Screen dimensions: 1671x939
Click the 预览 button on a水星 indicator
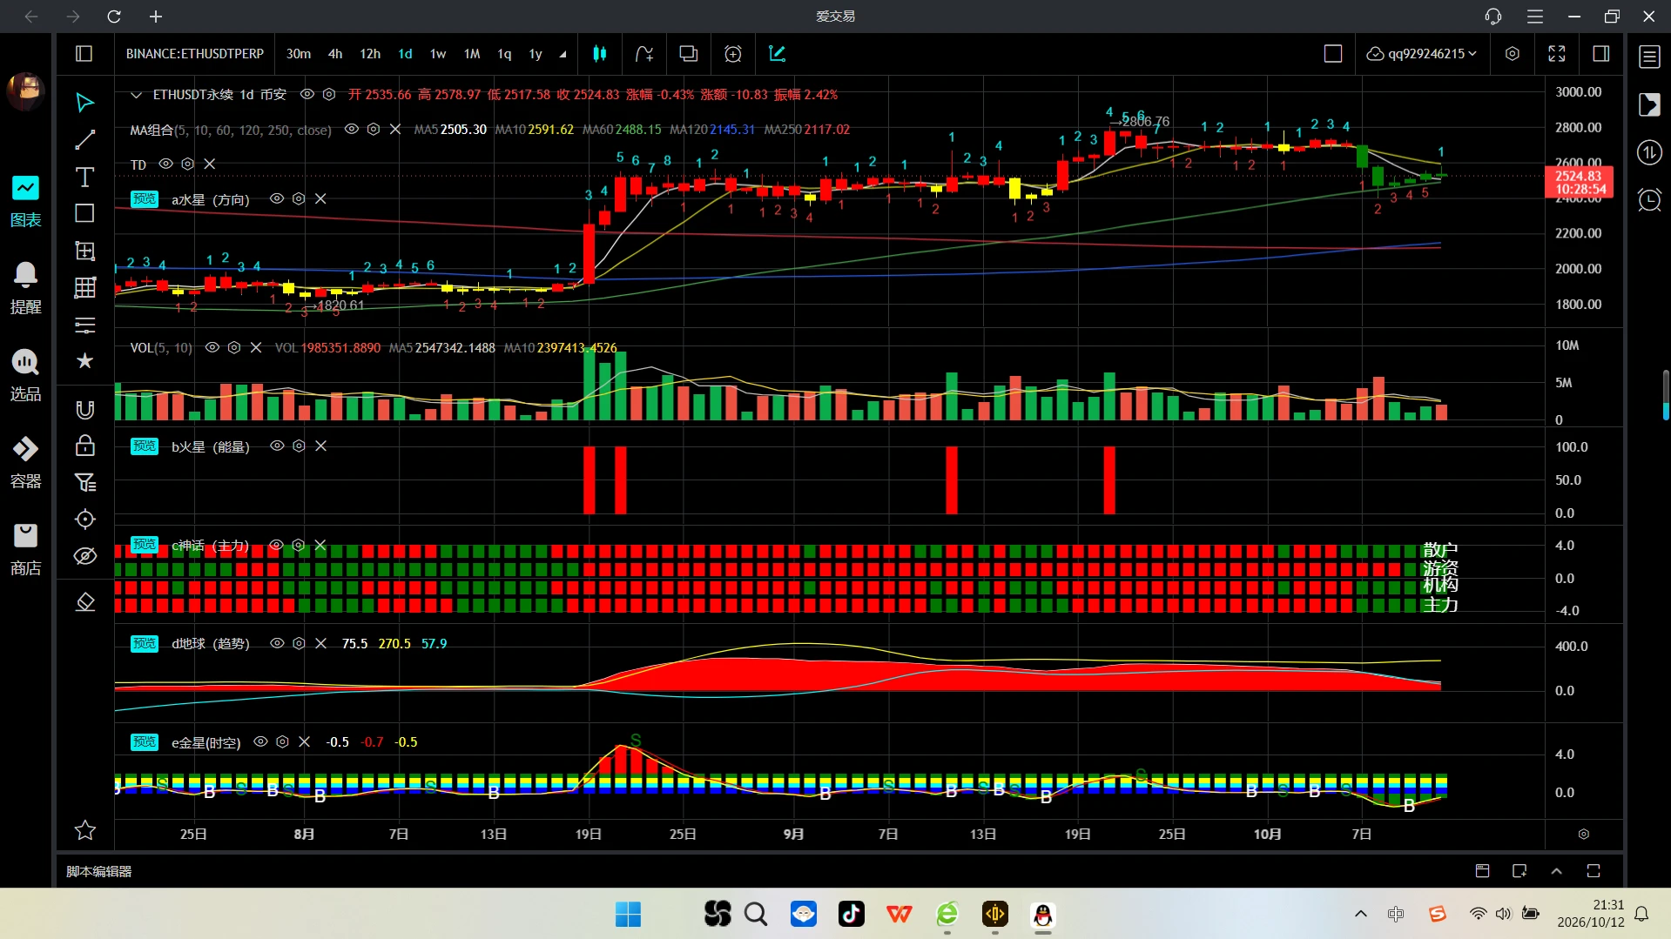point(145,198)
